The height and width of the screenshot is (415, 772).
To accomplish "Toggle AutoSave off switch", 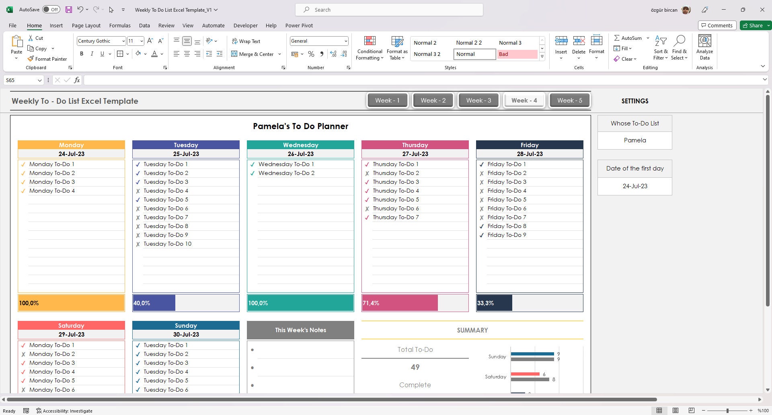I will 51,9.
